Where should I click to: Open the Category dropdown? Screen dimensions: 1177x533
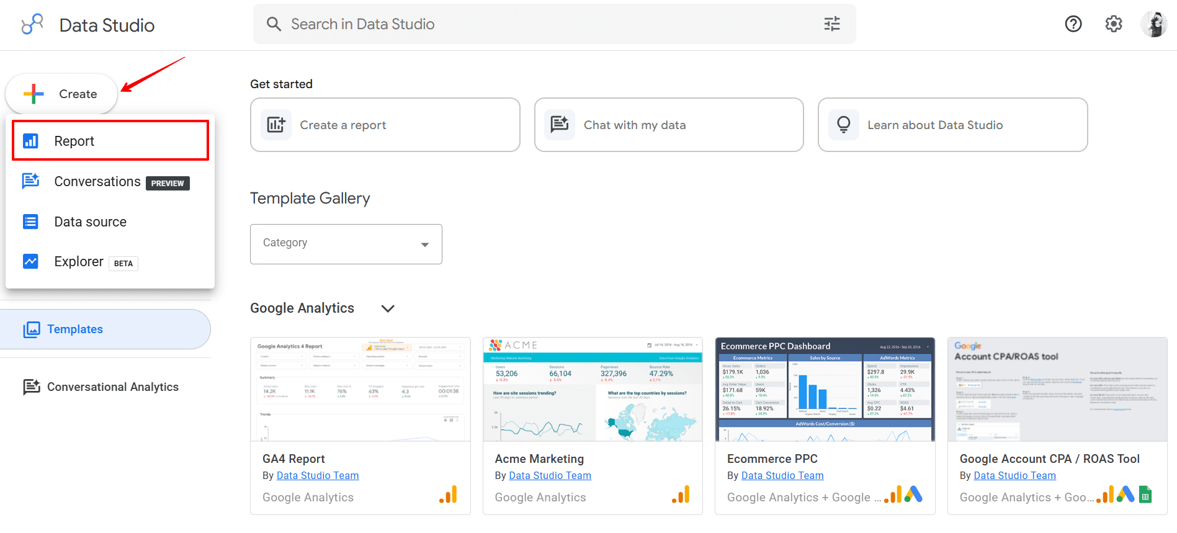pyautogui.click(x=346, y=244)
